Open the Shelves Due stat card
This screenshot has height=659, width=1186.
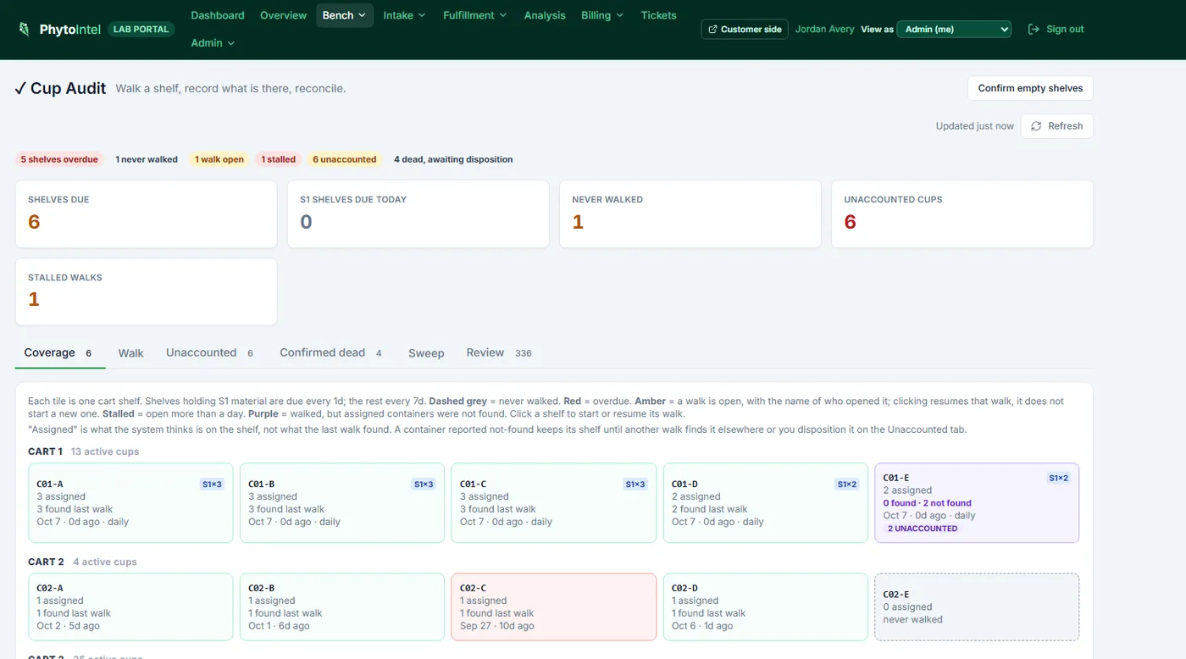click(147, 214)
